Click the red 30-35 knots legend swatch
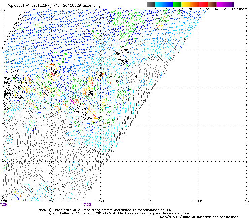249x219 pixels. pyautogui.click(x=203, y=4)
